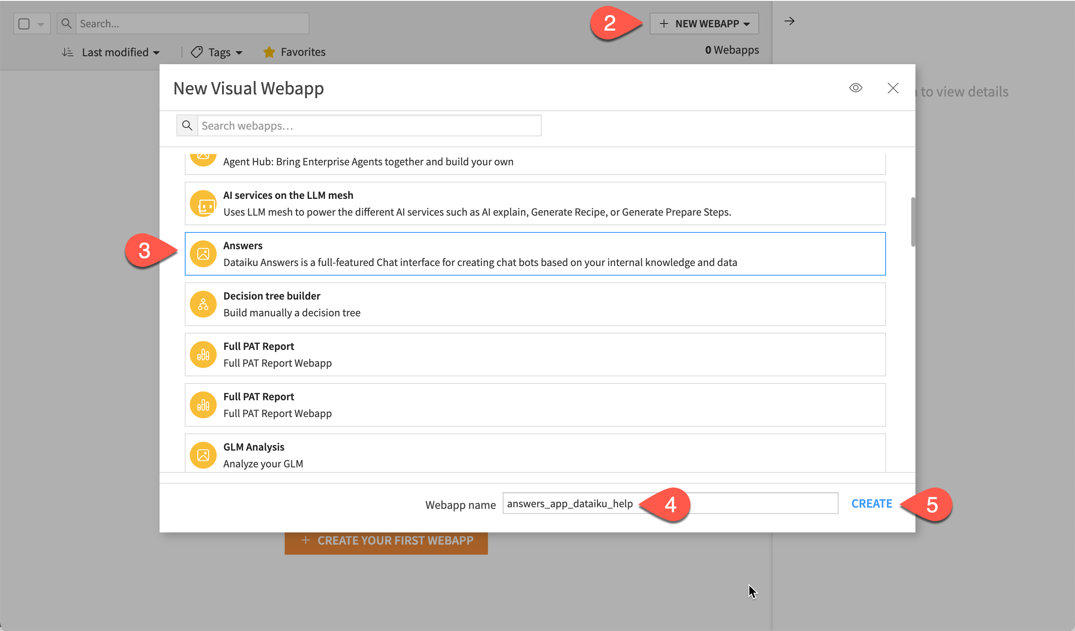
Task: Select the Answers chat bot webapp icon
Action: coord(204,254)
